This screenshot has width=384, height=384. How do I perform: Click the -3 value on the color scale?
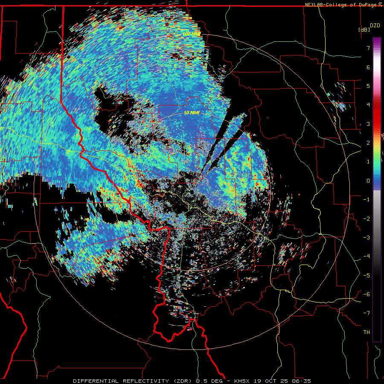tap(367, 238)
